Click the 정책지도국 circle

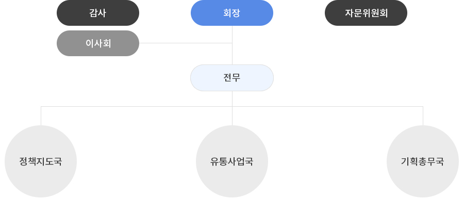(x=41, y=161)
